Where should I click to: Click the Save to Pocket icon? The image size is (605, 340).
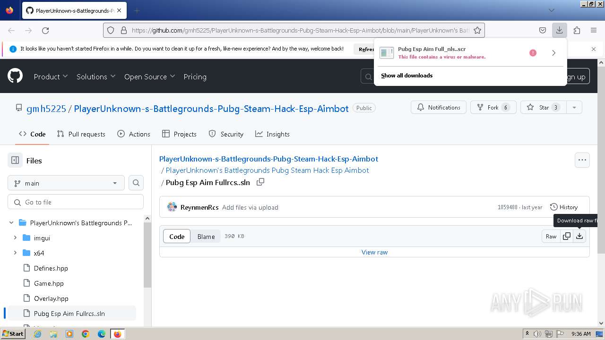[x=543, y=30]
